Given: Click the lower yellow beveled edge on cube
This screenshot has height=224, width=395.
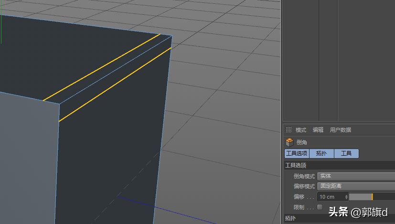Looking at the screenshot, I should 115,85.
